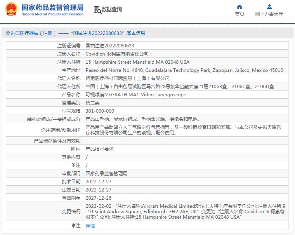This screenshot has width=295, height=235.
Task: Open the 详情 details link
Action: coord(90,226)
